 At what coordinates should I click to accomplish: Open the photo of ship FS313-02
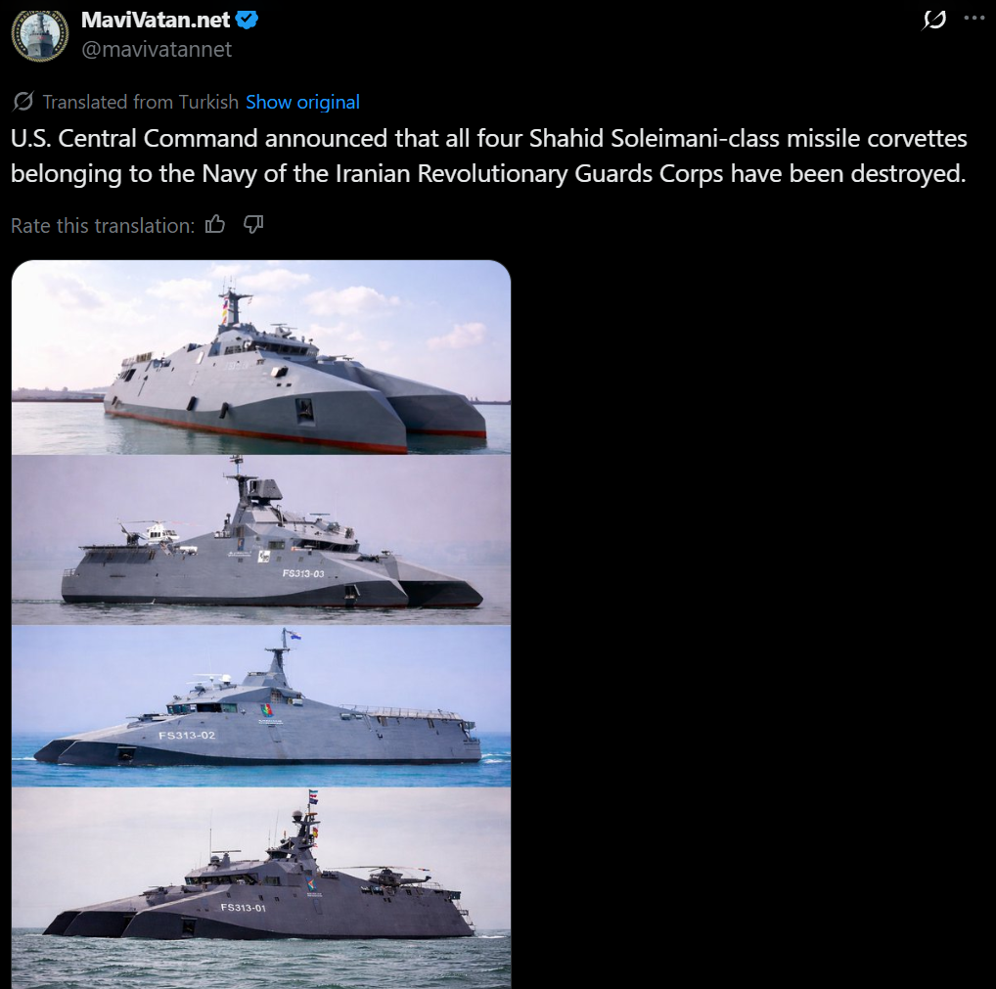261,706
